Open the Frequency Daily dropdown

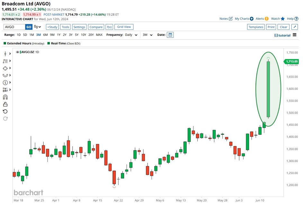pos(131,35)
